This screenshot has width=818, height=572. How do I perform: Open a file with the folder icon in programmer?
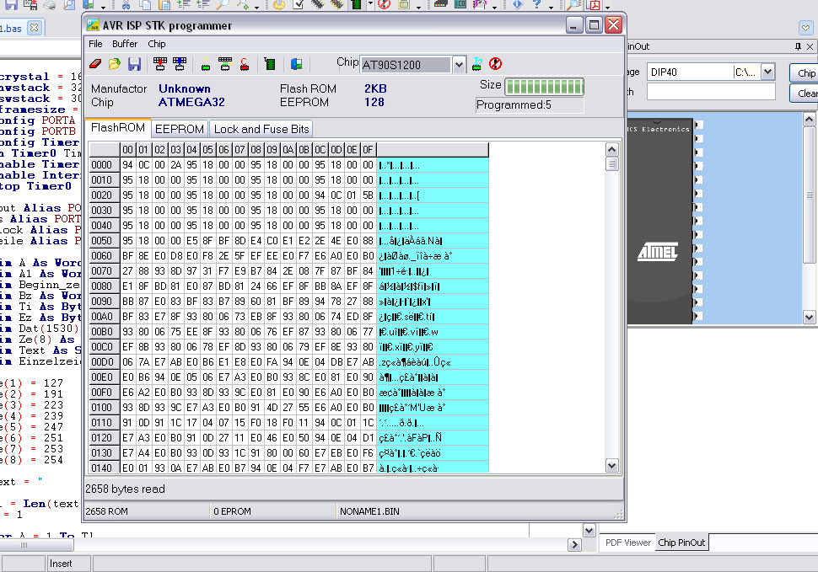point(114,64)
